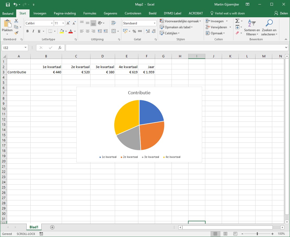
Task: Click the Delen share button
Action: [x=281, y=13]
